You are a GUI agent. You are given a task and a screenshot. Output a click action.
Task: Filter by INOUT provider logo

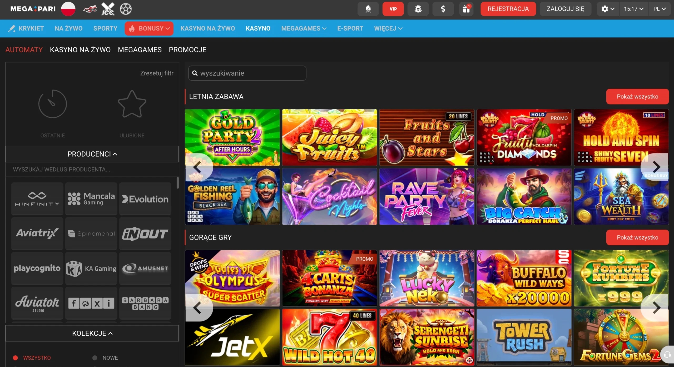pos(145,234)
